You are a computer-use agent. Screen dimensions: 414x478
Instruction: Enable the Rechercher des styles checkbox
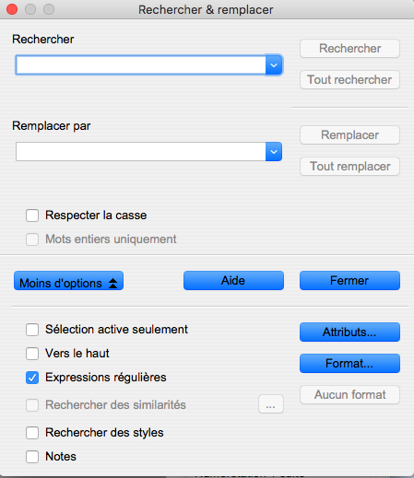(32, 433)
